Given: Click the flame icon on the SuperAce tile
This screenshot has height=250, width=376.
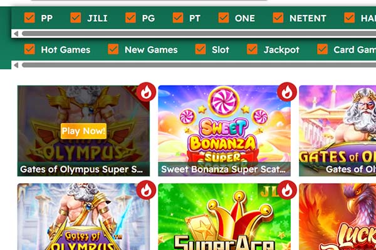Looking at the screenshot, I should click(x=287, y=190).
